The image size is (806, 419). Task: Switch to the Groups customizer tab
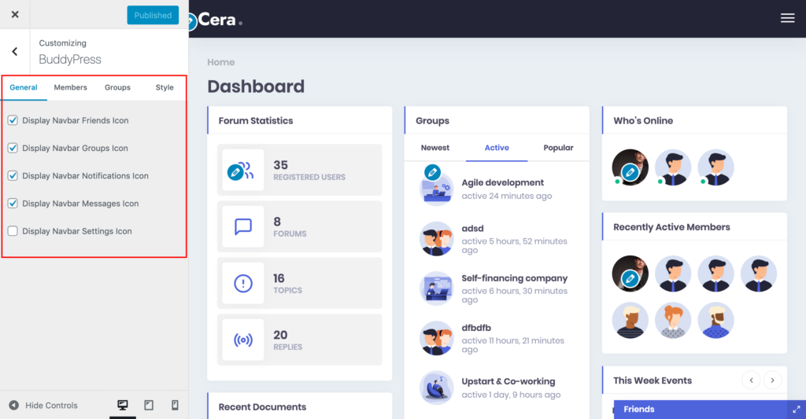(x=118, y=87)
